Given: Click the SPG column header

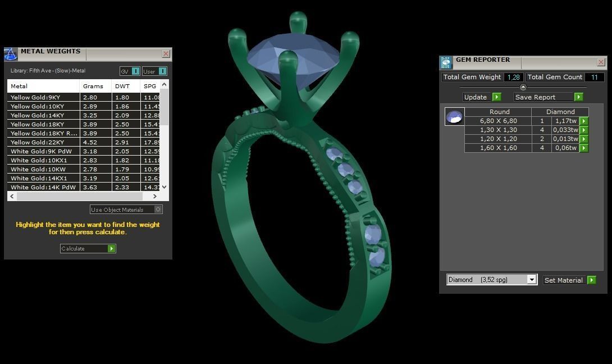Looking at the screenshot, I should (x=150, y=87).
